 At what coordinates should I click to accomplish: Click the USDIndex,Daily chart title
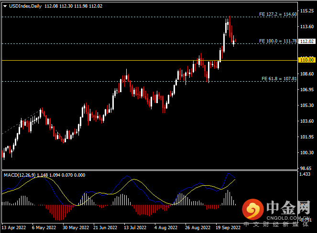25,6
